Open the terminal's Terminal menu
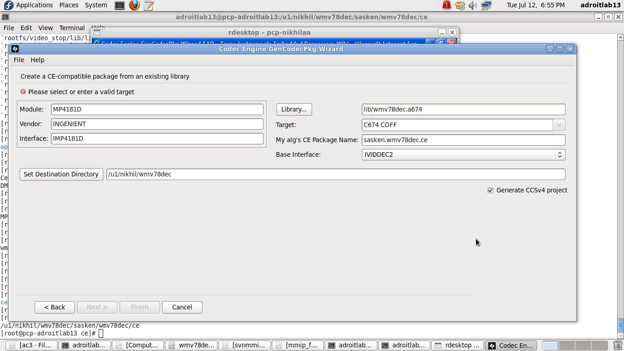 coord(72,28)
